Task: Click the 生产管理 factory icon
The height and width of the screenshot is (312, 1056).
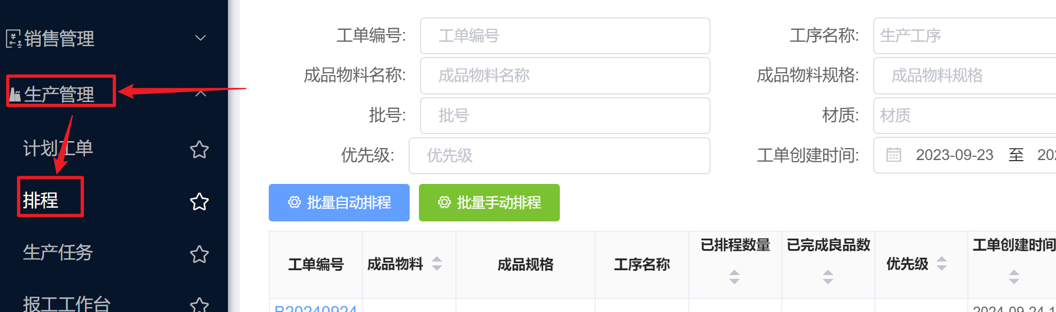Action: pos(15,95)
